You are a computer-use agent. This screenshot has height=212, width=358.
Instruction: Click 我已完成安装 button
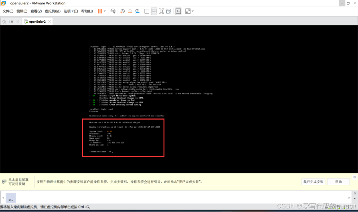tap(313, 182)
